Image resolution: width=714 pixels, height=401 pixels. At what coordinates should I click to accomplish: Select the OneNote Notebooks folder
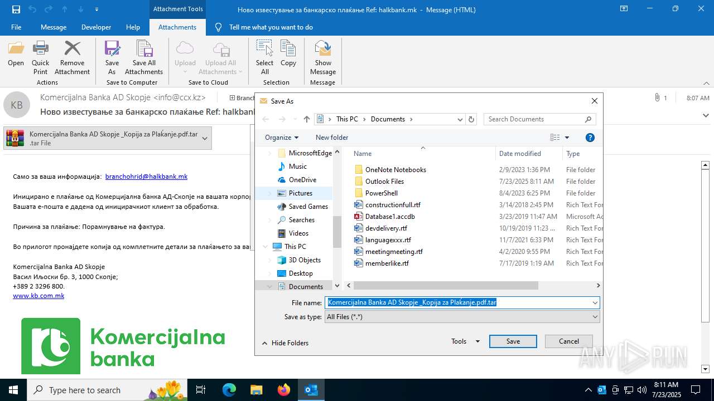pyautogui.click(x=395, y=170)
